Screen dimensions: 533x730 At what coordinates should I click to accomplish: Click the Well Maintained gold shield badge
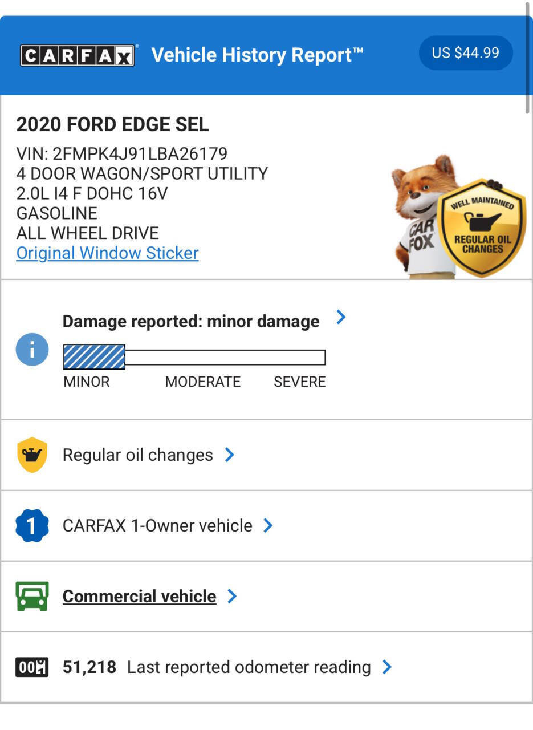[x=482, y=228]
